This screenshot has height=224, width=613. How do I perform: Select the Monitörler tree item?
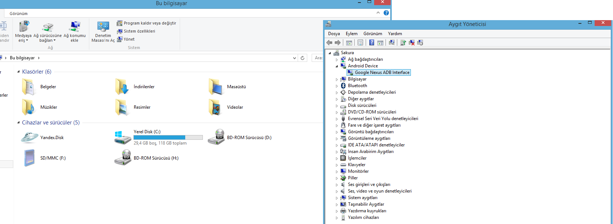click(x=358, y=171)
